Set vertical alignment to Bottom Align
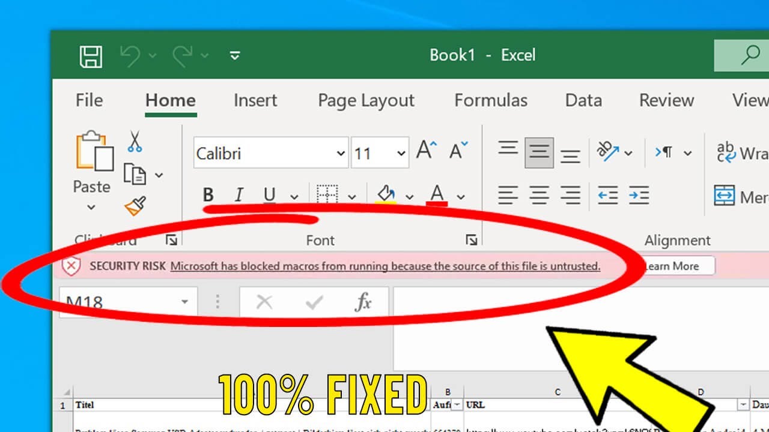769x432 pixels. [570, 156]
